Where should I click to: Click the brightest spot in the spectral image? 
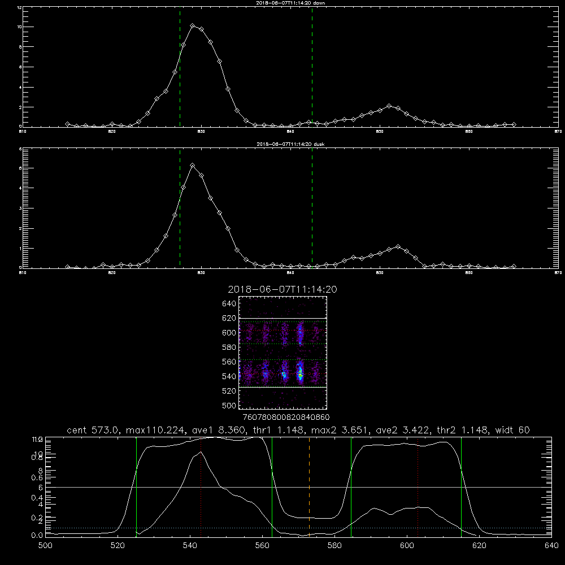click(x=300, y=375)
